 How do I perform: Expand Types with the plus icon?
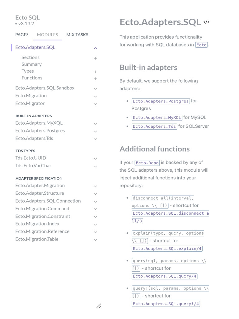(x=96, y=72)
